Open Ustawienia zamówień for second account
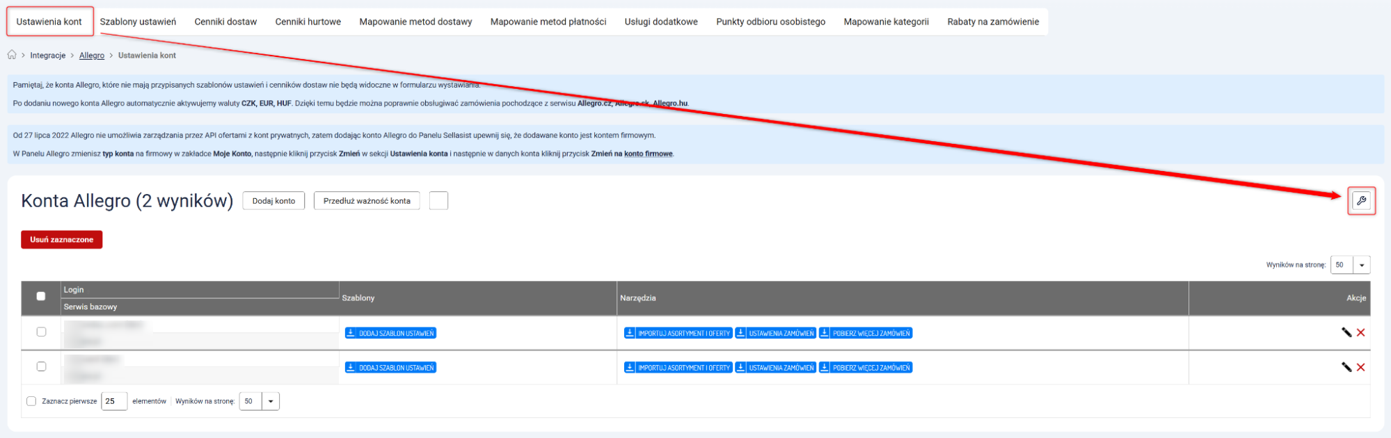 [x=775, y=368]
